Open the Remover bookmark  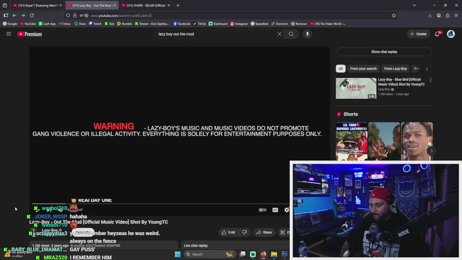click(299, 24)
